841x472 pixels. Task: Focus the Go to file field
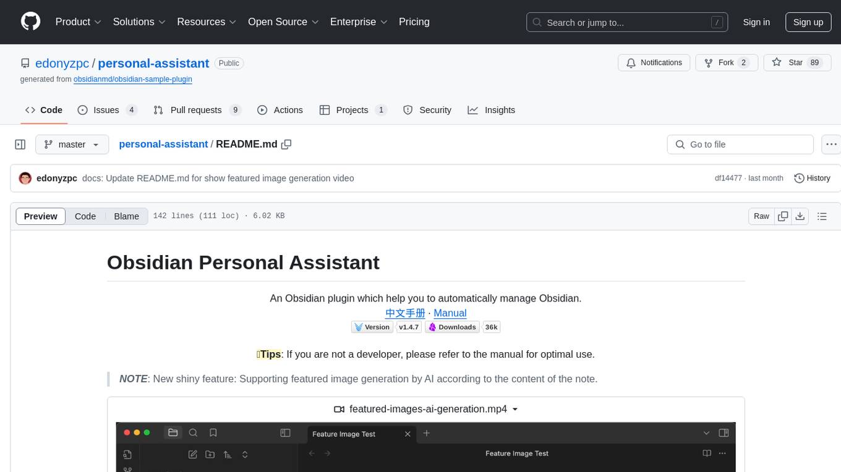(x=740, y=145)
